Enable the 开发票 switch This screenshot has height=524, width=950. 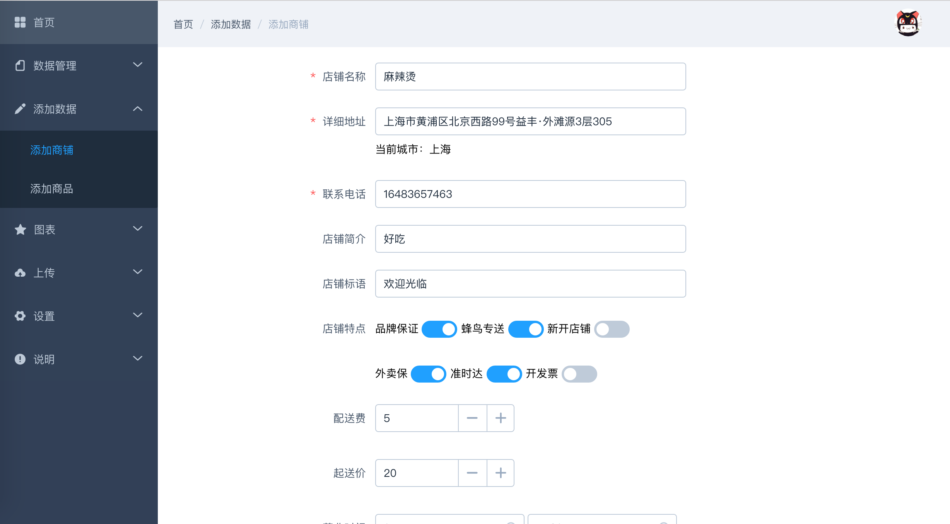pyautogui.click(x=579, y=374)
